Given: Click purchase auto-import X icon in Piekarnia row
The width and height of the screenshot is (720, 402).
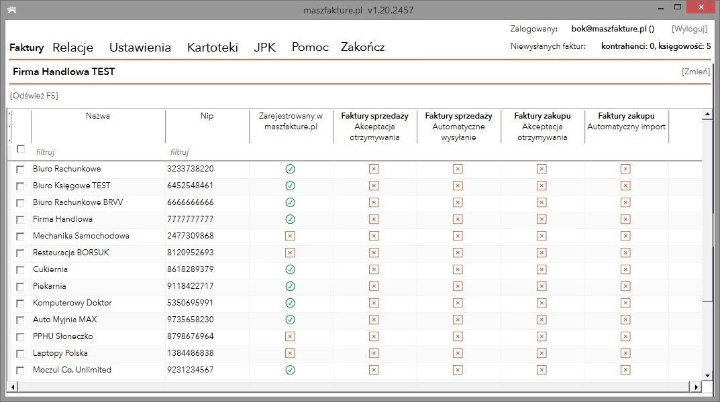Looking at the screenshot, I should (625, 286).
